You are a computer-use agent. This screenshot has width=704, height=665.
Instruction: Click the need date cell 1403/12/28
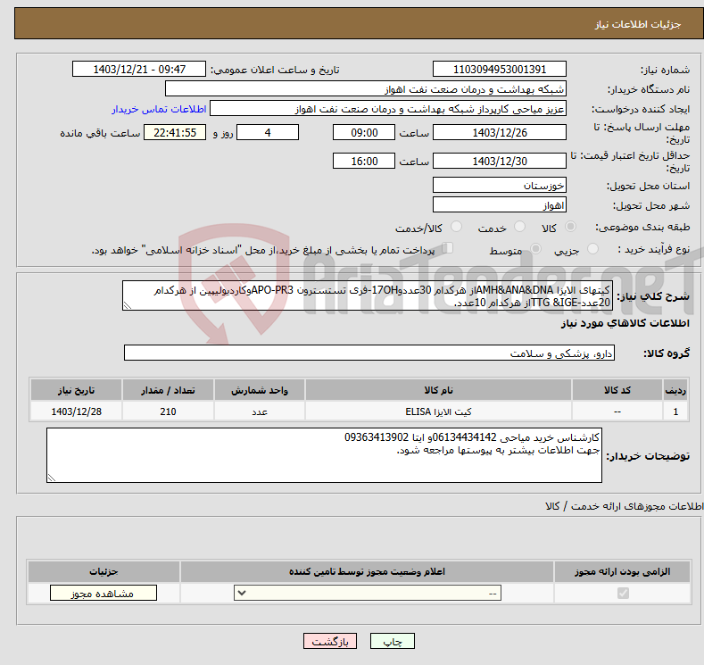click(77, 411)
